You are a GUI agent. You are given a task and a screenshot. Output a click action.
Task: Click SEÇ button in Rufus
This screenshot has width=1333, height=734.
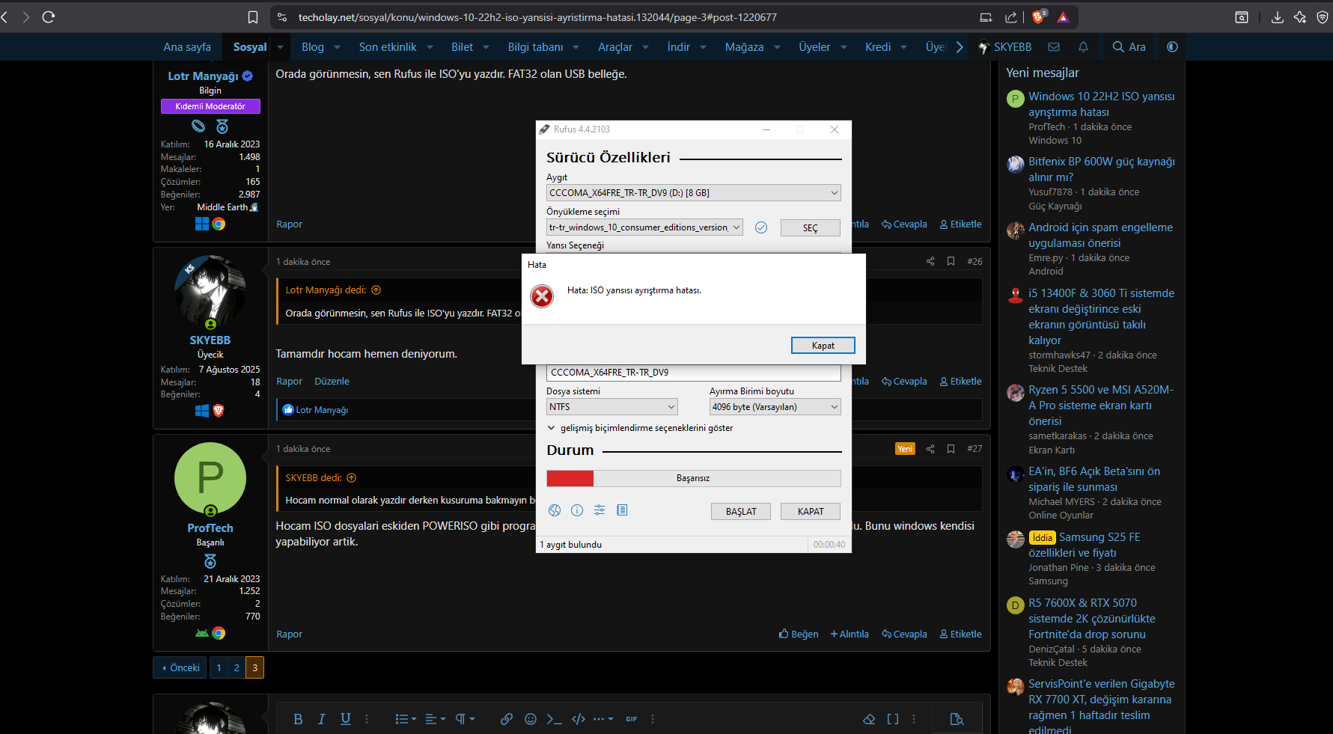811,227
